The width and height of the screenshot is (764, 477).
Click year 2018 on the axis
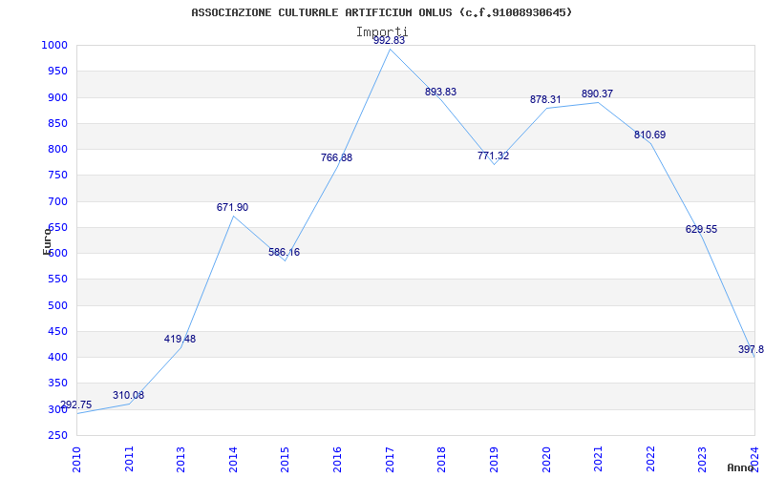click(441, 459)
